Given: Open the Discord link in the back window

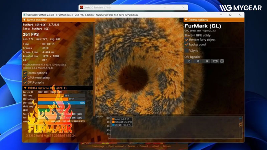Looking at the screenshot, I should [144, 146].
